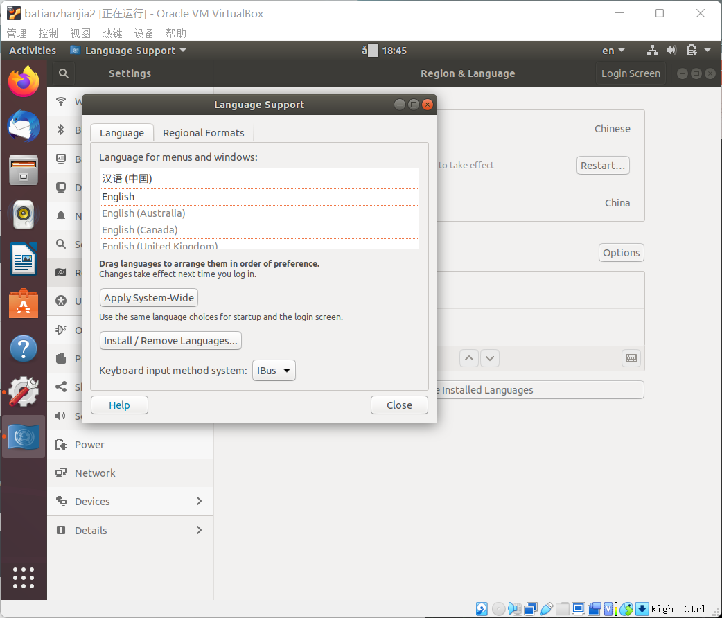Select English (Australia) language row

point(259,213)
